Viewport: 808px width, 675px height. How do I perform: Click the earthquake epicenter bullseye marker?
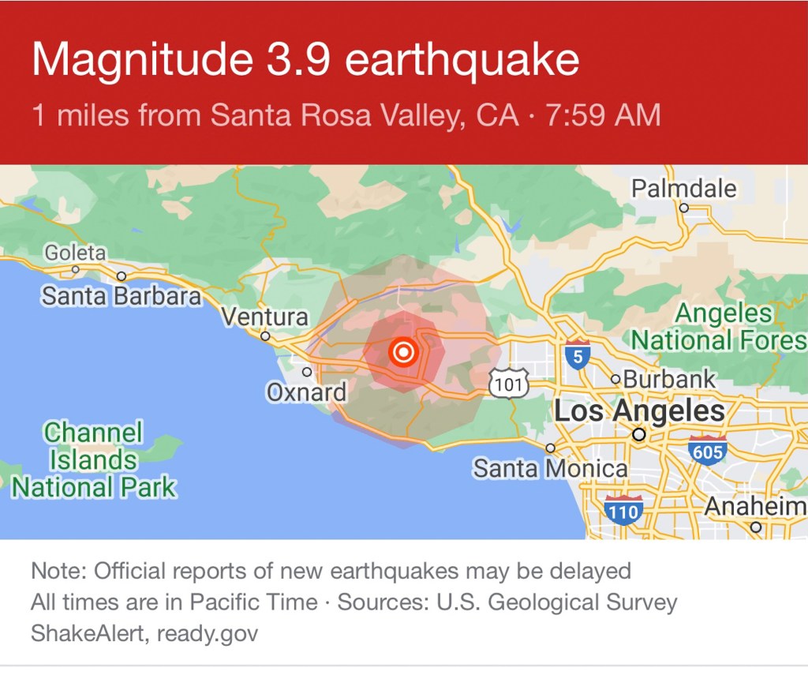tap(403, 352)
